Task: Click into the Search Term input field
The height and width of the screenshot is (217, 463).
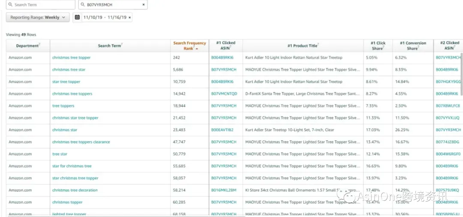Action: (x=40, y=5)
